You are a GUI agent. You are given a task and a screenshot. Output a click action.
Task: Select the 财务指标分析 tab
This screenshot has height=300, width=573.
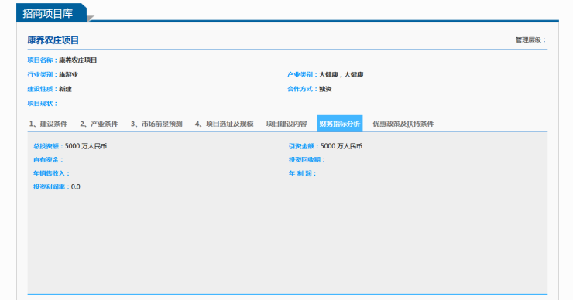(x=340, y=124)
